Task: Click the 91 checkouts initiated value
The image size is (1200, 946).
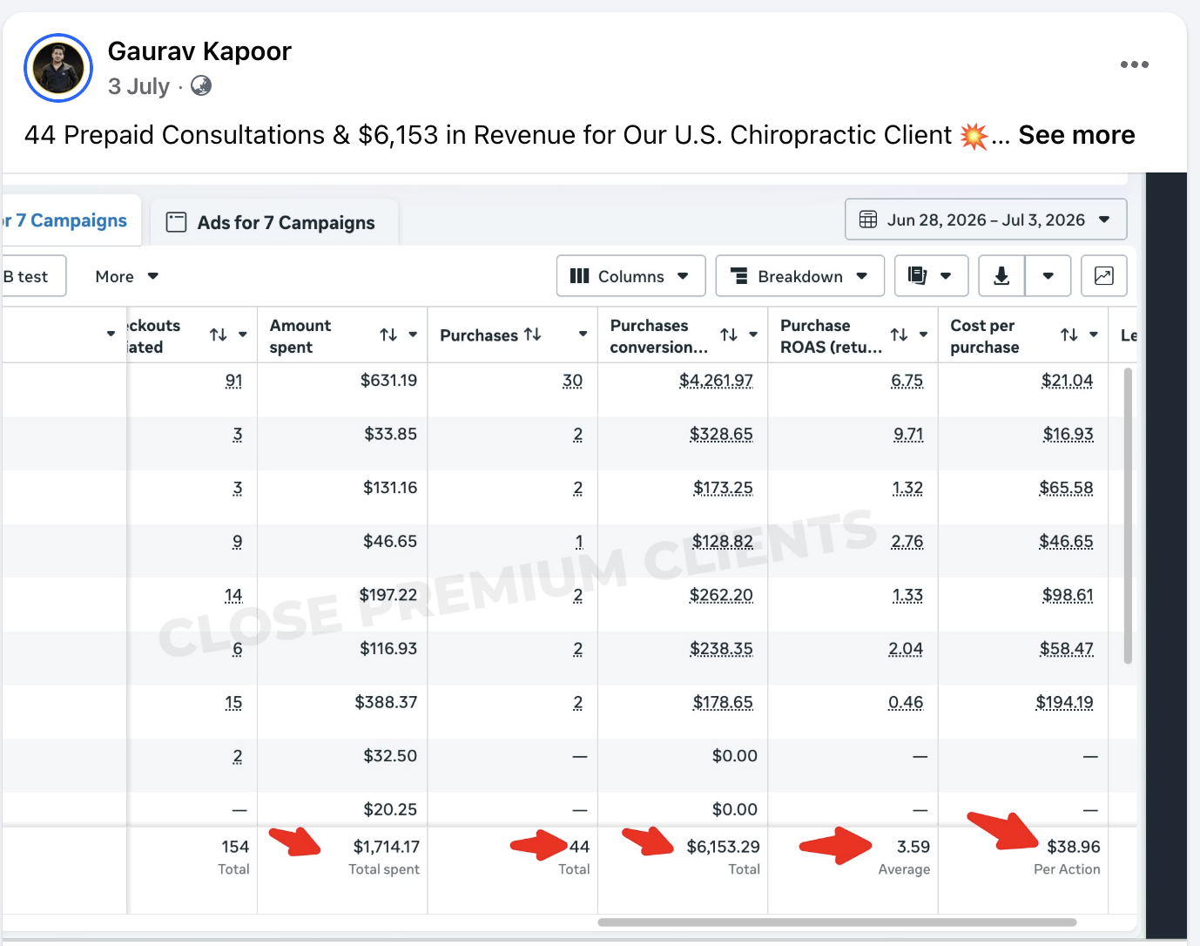Action: (233, 381)
